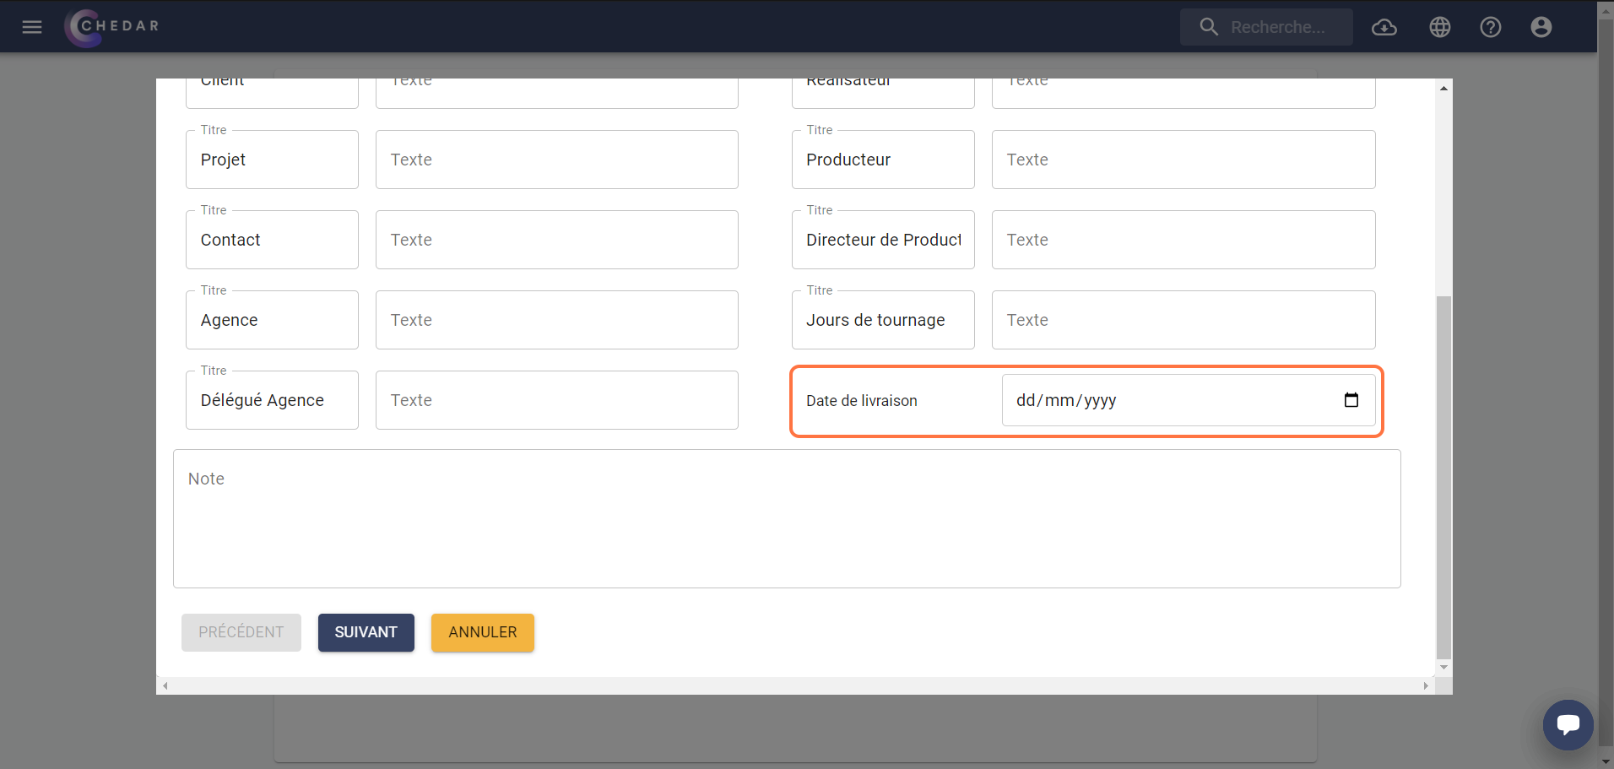Click the Producteur title field
1614x769 pixels.
pos(883,160)
